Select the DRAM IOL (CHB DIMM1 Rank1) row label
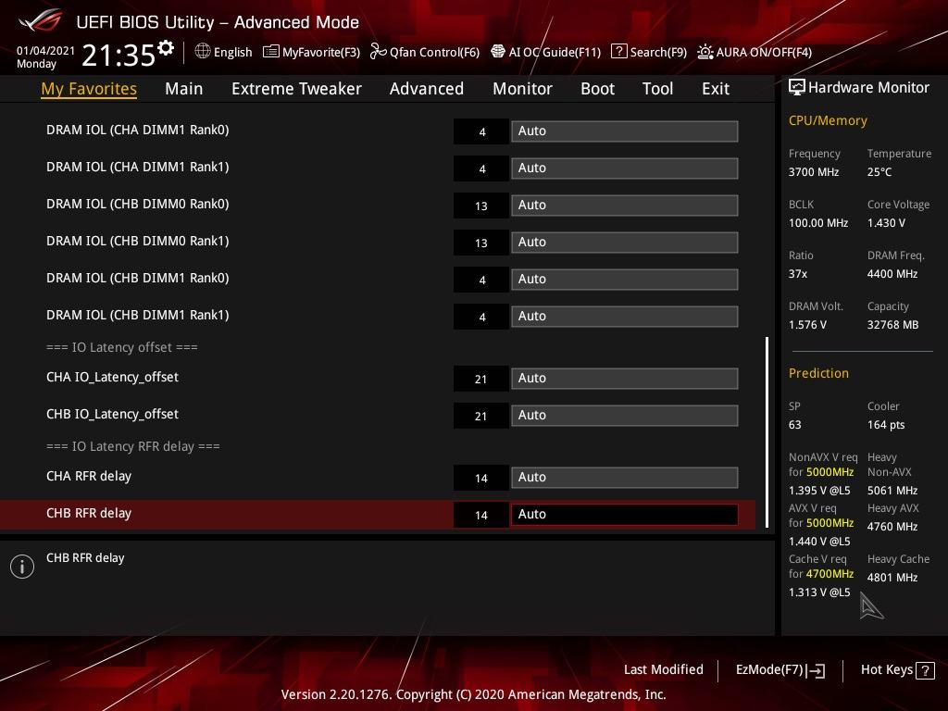Viewport: 948px width, 711px height. 138,315
